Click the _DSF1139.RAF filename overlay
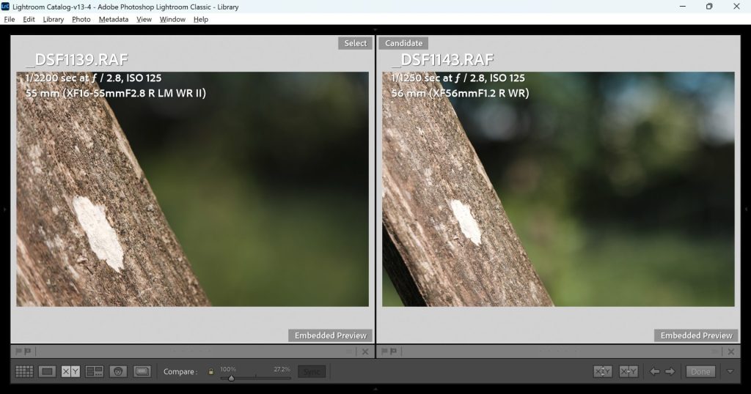Image resolution: width=751 pixels, height=394 pixels. tap(77, 60)
